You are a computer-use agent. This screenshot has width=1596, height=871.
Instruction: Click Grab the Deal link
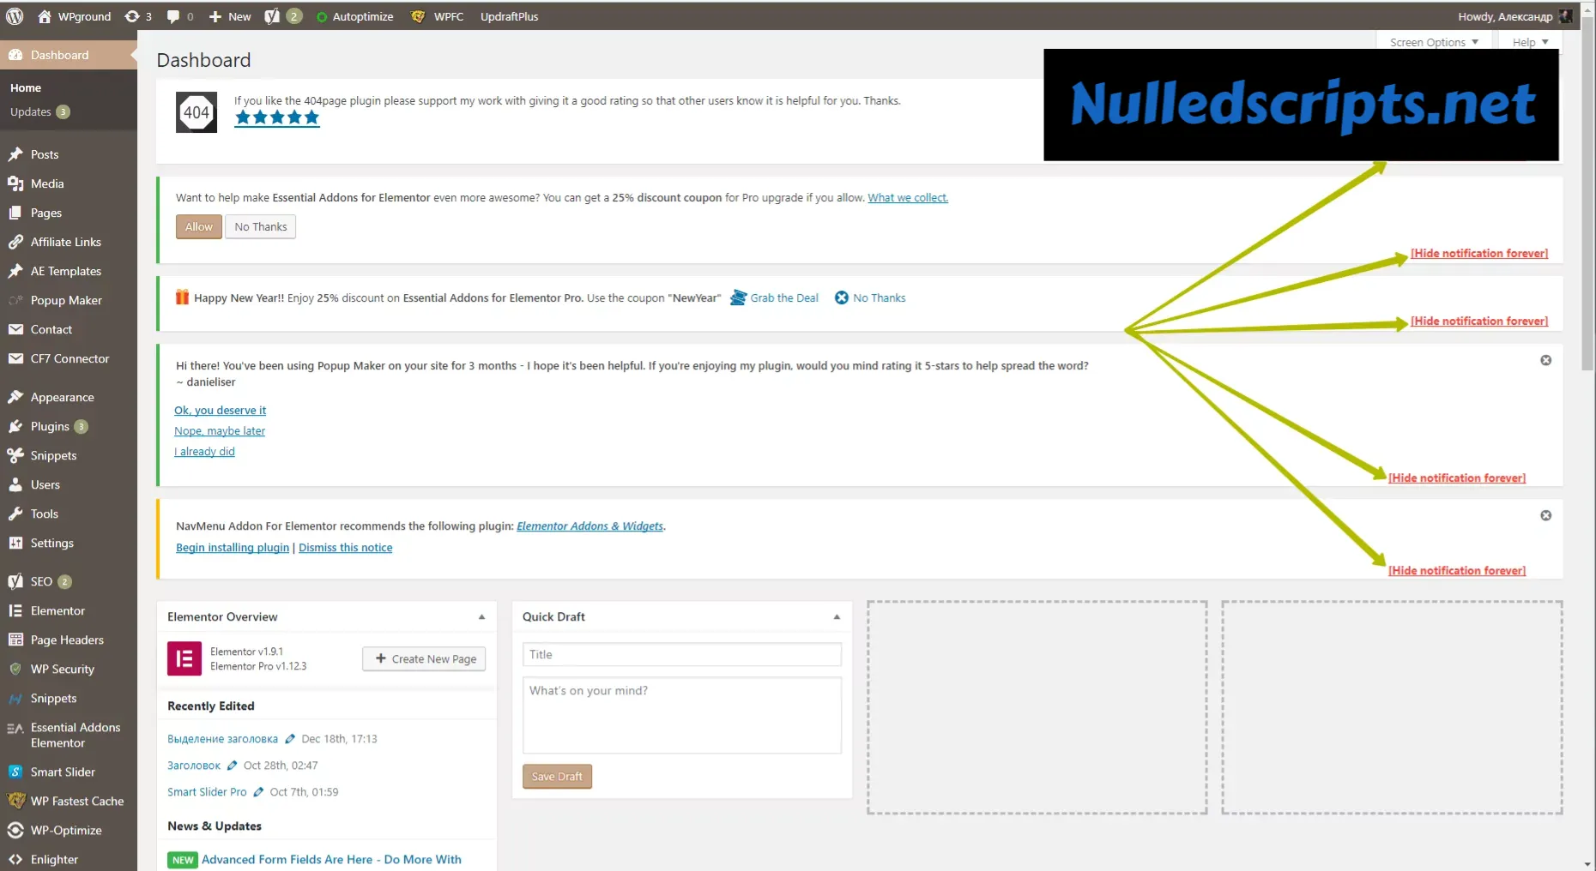click(775, 297)
